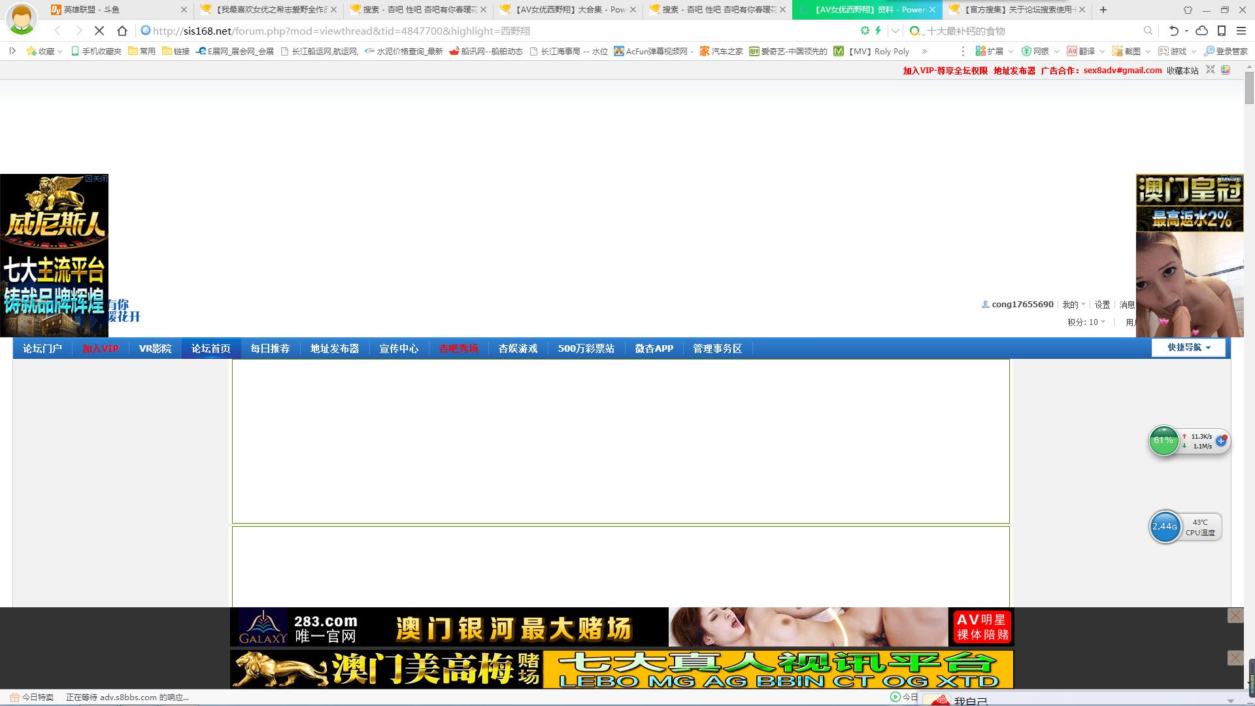Expand the 快捷导航 quick navigation dropdown
Viewport: 1255px width, 706px height.
(x=1188, y=348)
